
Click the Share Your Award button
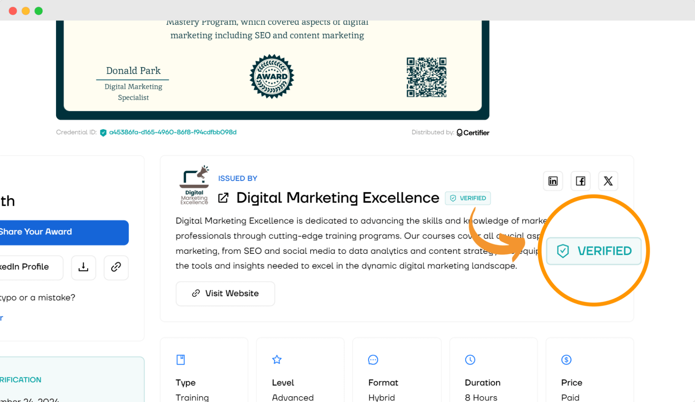tap(64, 232)
